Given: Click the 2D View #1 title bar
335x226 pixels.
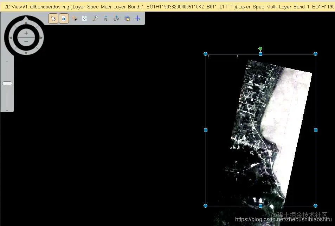Looking at the screenshot, I should (167, 7).
